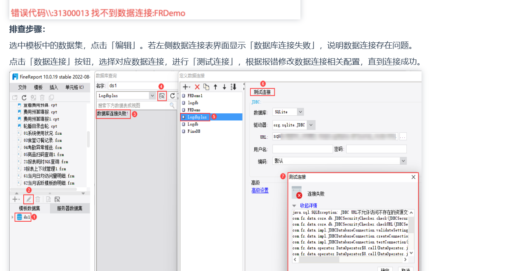The width and height of the screenshot is (505, 271).
Task: Add a new data connection with plus
Action: [186, 87]
